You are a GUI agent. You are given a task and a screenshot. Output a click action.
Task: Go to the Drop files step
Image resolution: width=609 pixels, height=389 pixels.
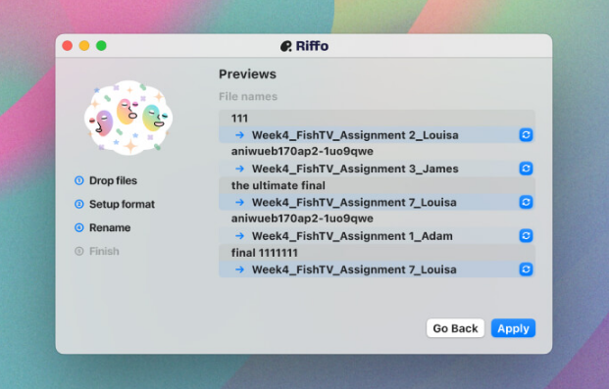(106, 180)
